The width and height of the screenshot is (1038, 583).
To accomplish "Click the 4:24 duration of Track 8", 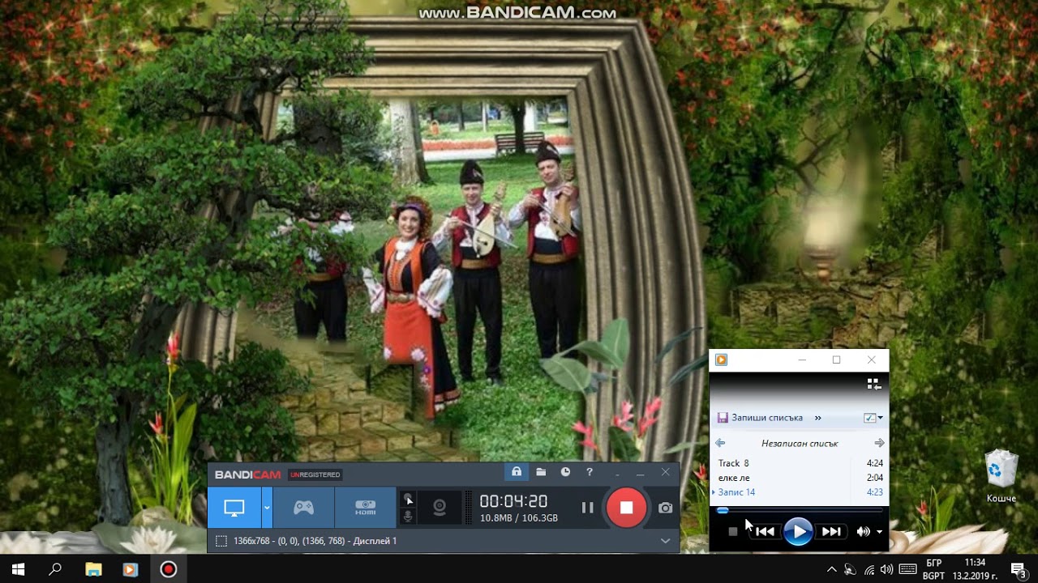I will tap(874, 463).
